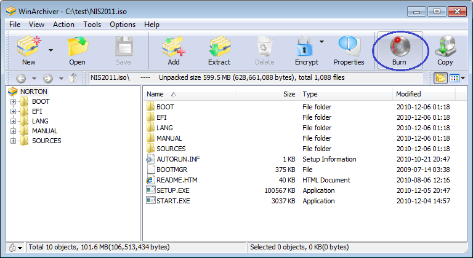Select the NORTON root node in tree
This screenshot has width=473, height=258.
click(x=34, y=92)
